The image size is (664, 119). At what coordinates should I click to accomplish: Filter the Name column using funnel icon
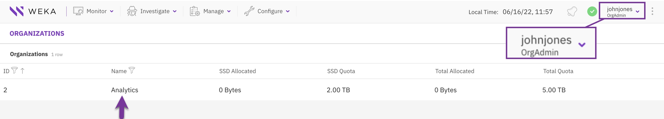132,70
